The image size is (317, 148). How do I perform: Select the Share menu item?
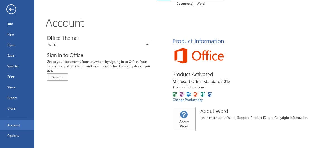click(x=11, y=87)
